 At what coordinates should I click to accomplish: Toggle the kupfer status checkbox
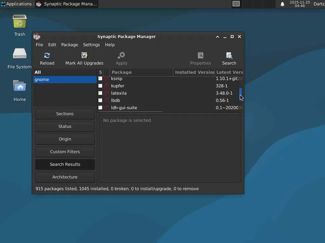(x=100, y=86)
